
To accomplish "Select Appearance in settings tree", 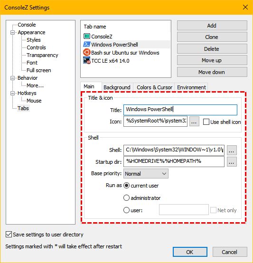I will 31,32.
